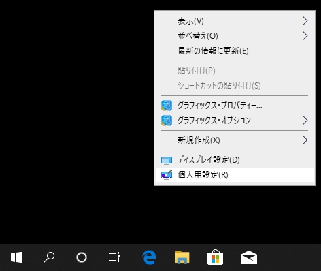Open File Explorer from the taskbar
Image resolution: width=321 pixels, height=271 pixels.
[182, 257]
